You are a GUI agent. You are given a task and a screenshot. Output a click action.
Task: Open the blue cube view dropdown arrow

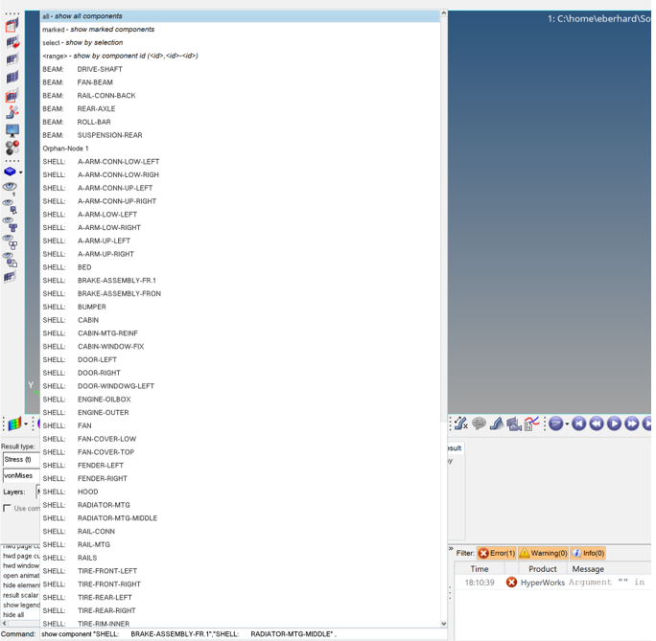click(x=21, y=172)
